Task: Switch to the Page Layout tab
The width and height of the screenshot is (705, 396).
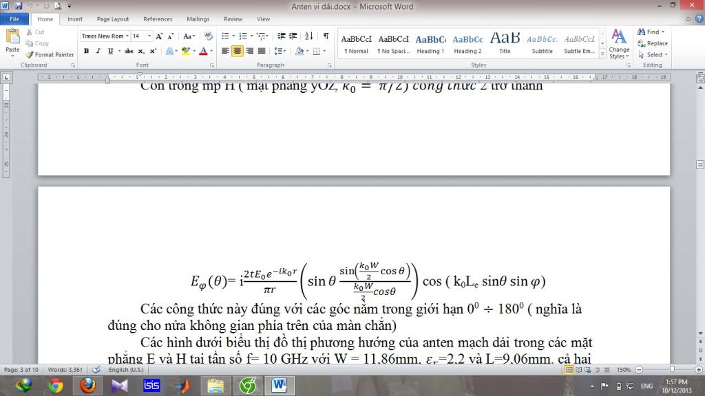Action: [x=113, y=19]
